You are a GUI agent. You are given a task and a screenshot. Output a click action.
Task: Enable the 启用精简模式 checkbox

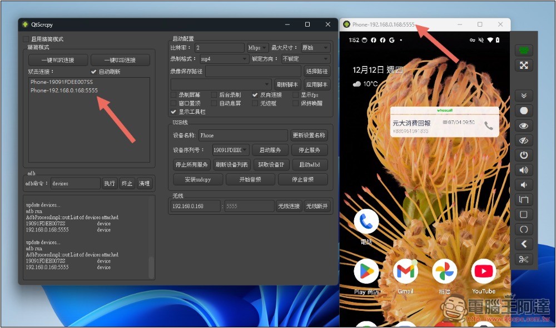pos(26,39)
